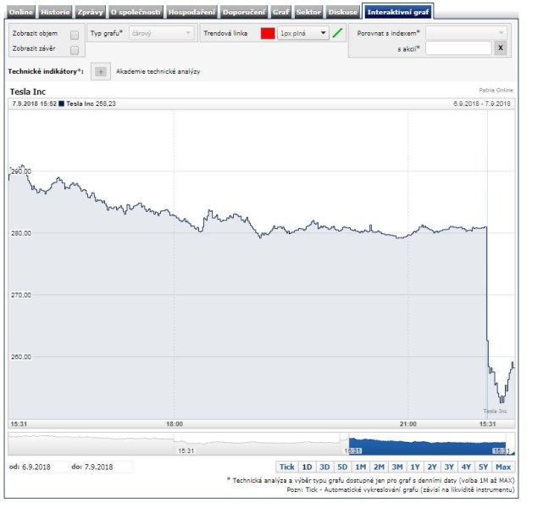The height and width of the screenshot is (509, 543).
Task: Click the X button next to s akcií field
Action: click(501, 48)
